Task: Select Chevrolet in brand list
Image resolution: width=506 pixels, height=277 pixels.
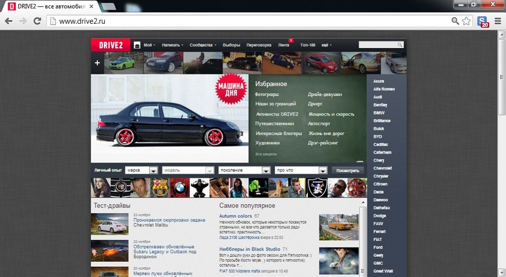Action: 383,168
